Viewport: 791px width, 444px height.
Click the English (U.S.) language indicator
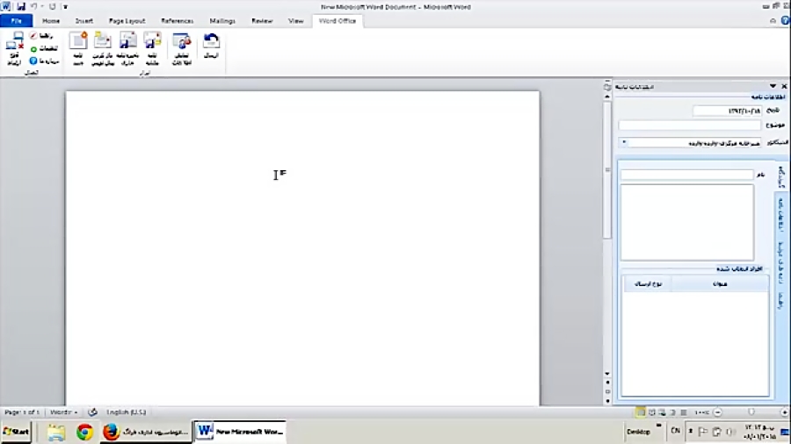[x=126, y=412]
